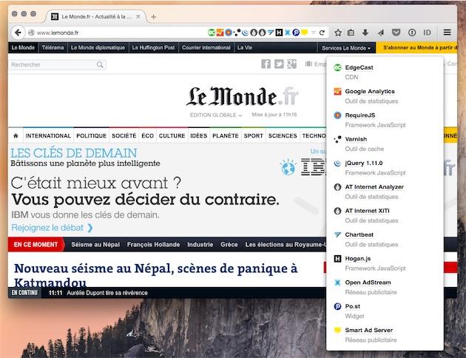Click the Pocket icon in the toolbar
Viewport: 466px width, 358px height.
pyautogui.click(x=396, y=33)
